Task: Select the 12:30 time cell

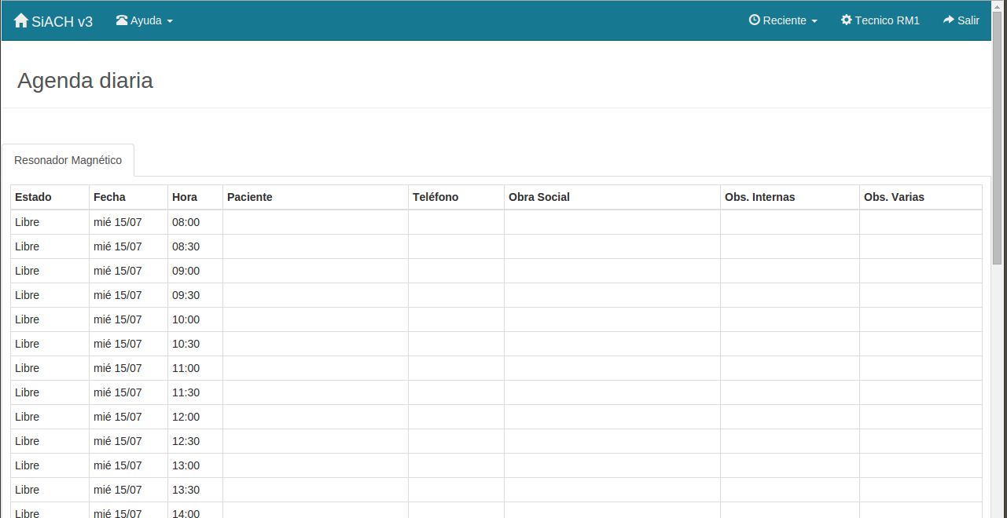Action: point(195,441)
